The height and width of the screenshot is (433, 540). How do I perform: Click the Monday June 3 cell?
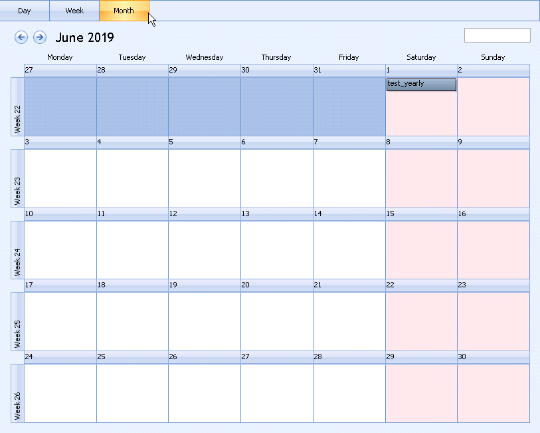pos(60,179)
